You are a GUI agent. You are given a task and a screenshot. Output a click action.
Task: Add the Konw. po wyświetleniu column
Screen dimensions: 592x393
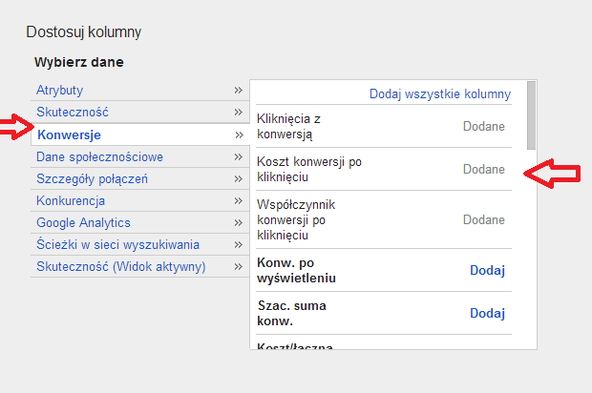pyautogui.click(x=486, y=270)
